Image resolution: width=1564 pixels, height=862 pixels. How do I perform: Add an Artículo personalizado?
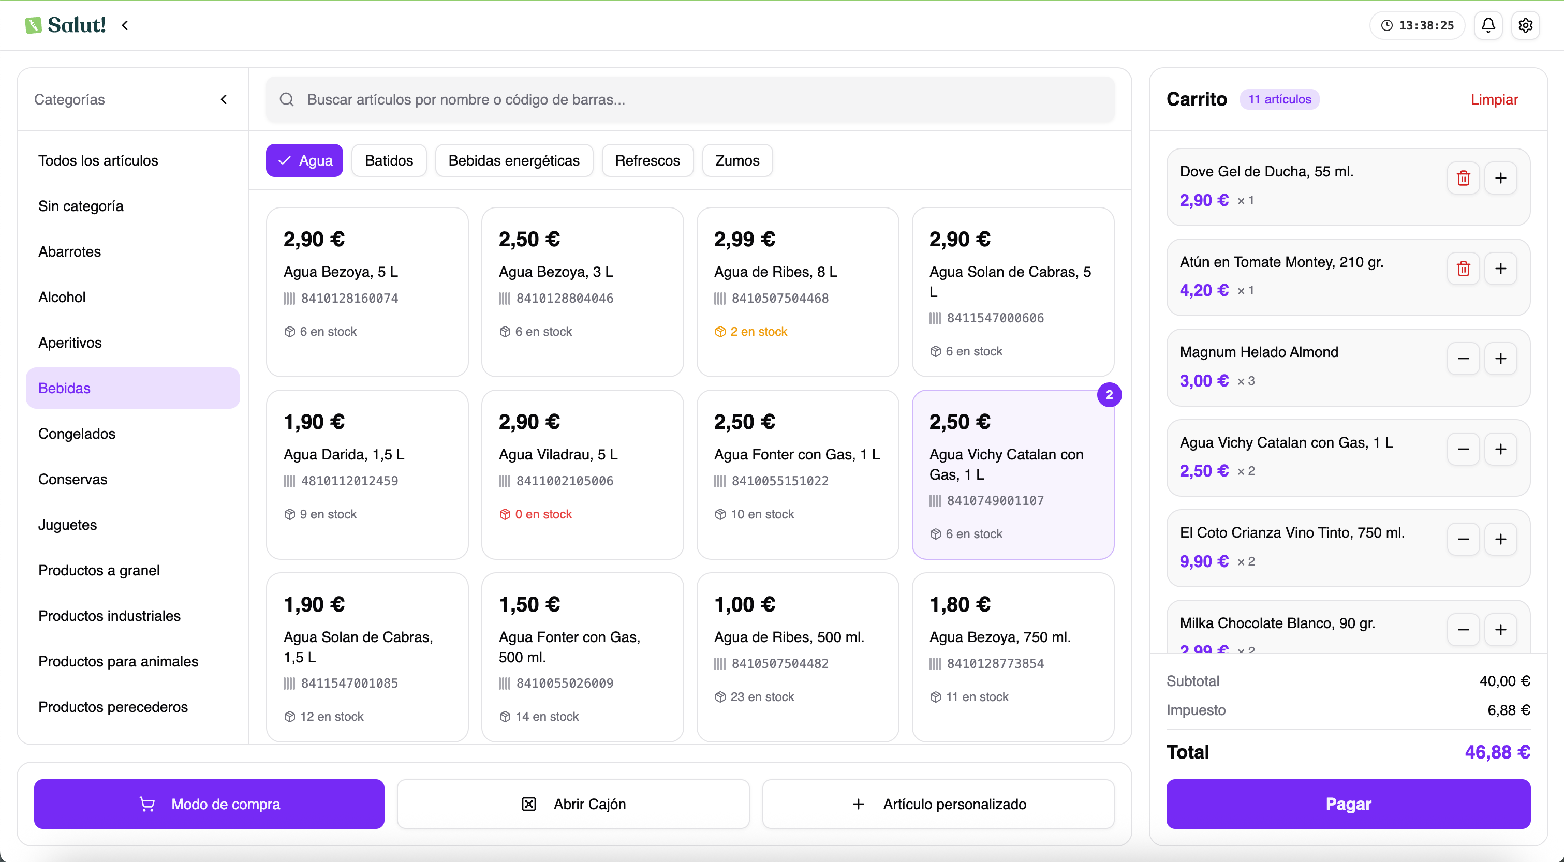pyautogui.click(x=938, y=804)
